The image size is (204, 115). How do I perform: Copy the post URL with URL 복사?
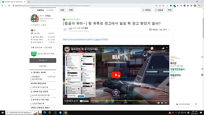163,30
